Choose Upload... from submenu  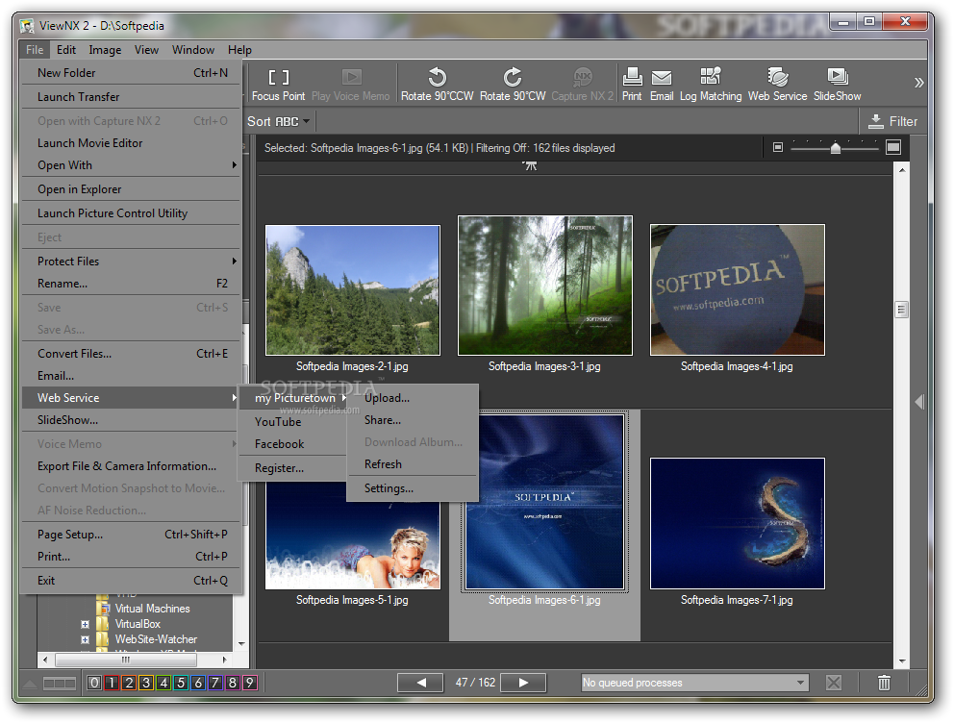pyautogui.click(x=412, y=398)
